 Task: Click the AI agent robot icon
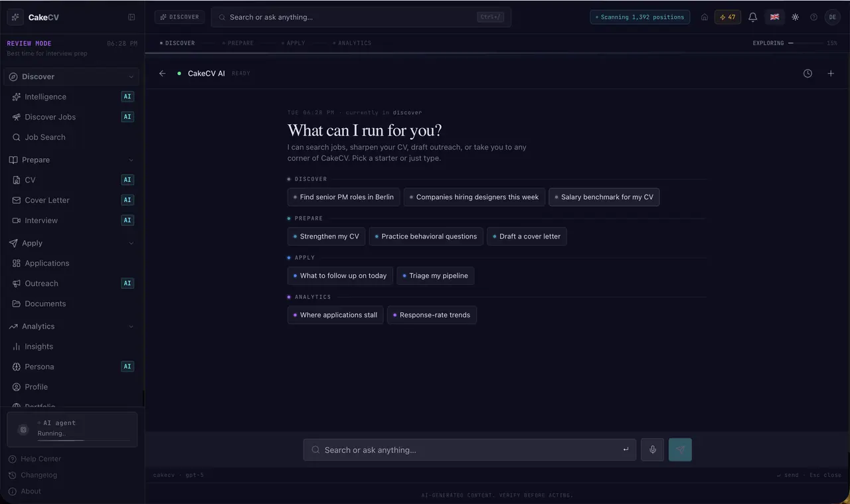pos(23,430)
